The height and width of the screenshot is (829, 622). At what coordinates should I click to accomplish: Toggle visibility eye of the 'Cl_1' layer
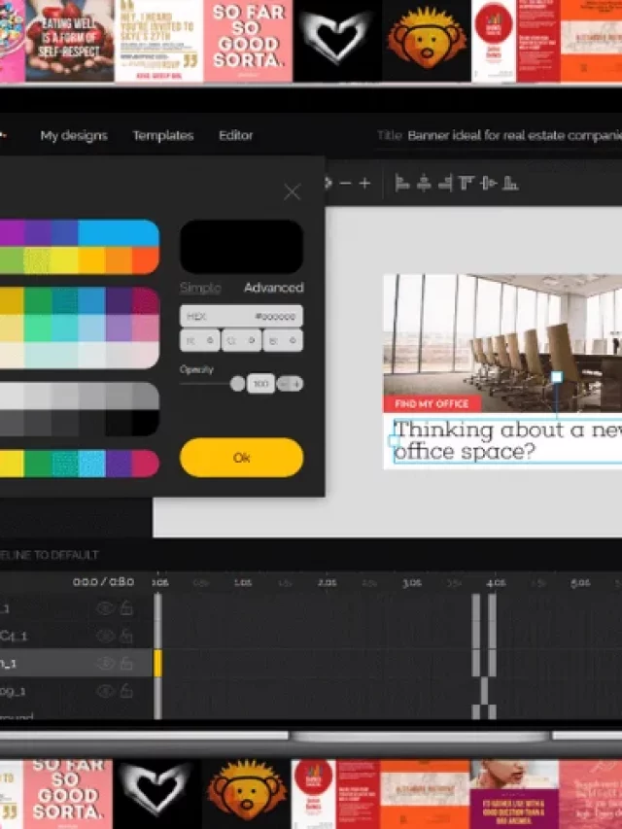[x=105, y=636]
